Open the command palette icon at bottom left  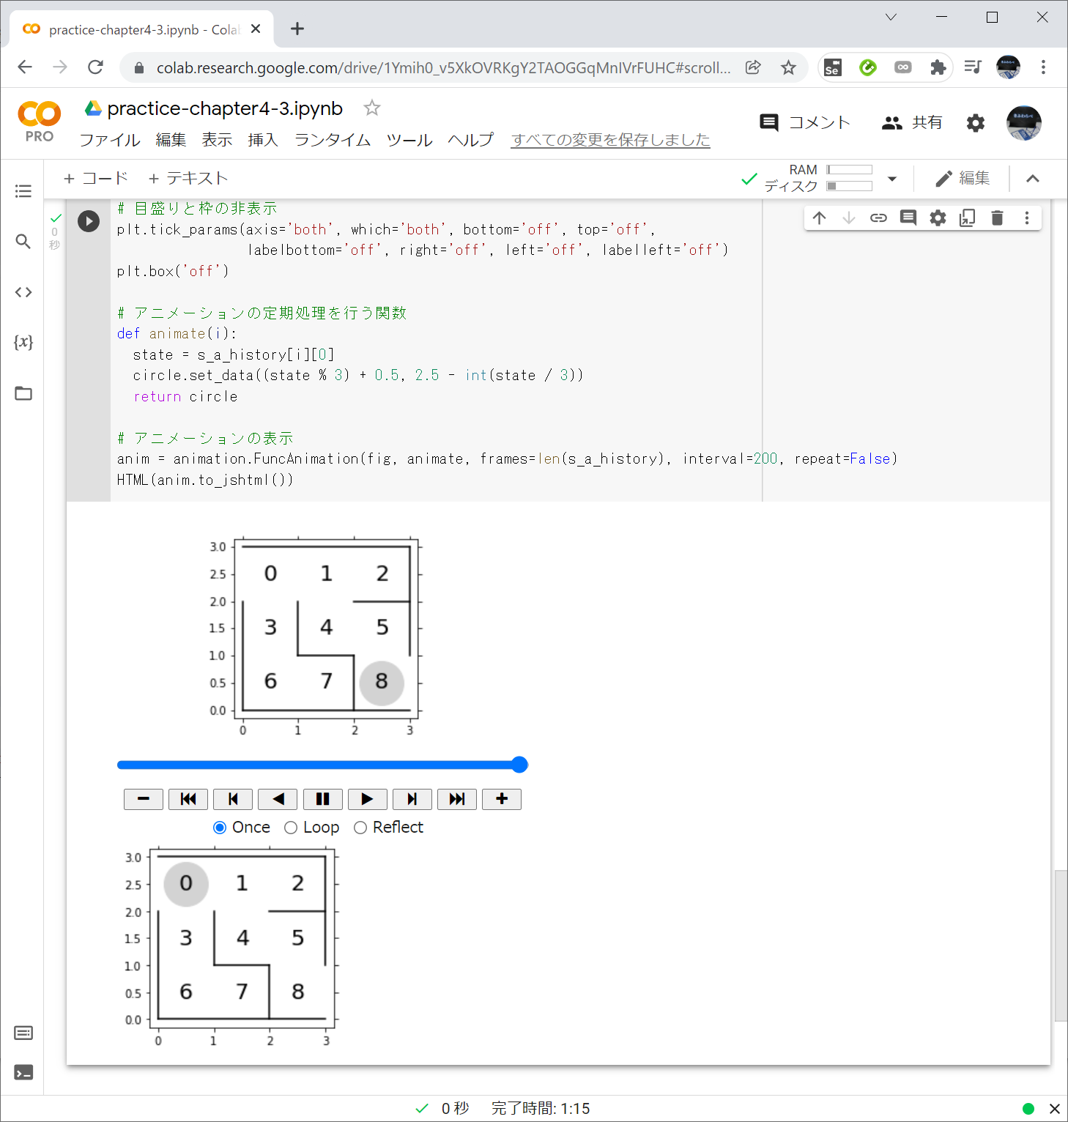[23, 1033]
